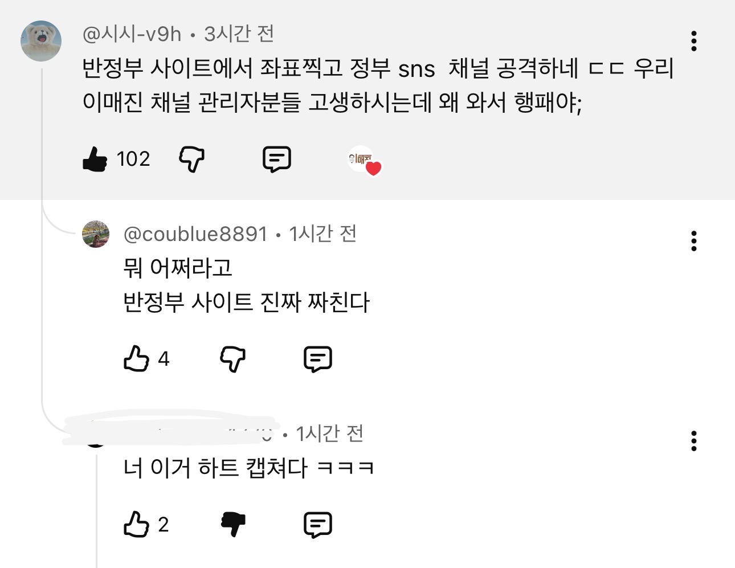
Task: Dislike the @시시-v9h comment
Action: point(191,159)
